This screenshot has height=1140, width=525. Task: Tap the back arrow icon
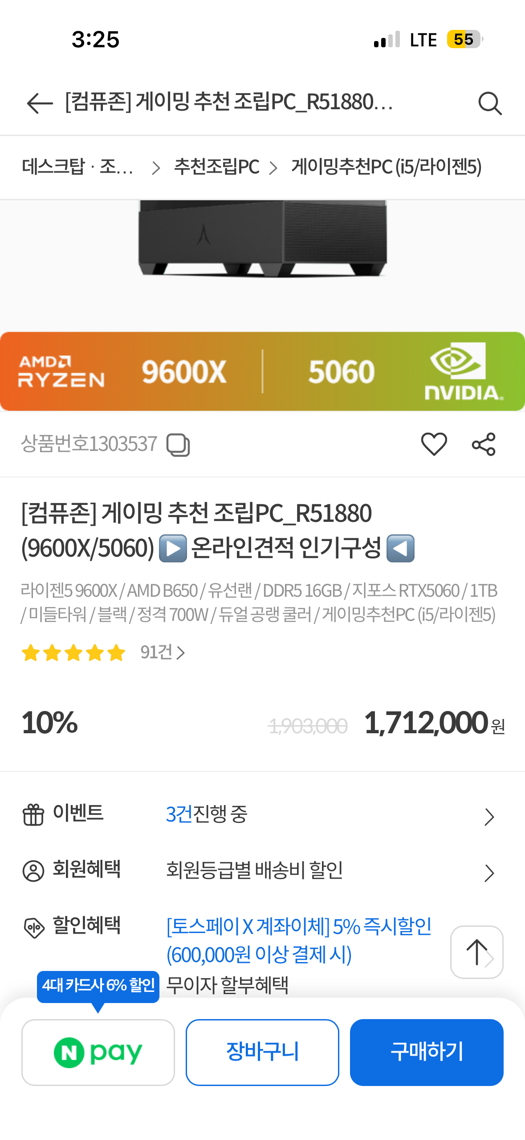pyautogui.click(x=40, y=103)
